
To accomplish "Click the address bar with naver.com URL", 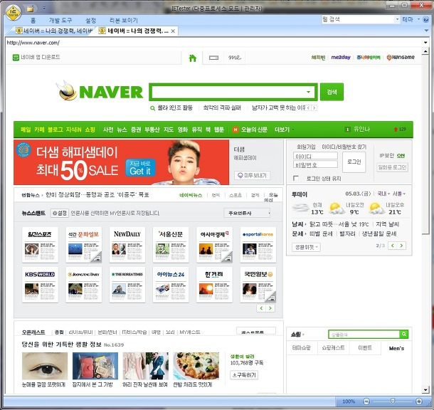I will (x=213, y=43).
